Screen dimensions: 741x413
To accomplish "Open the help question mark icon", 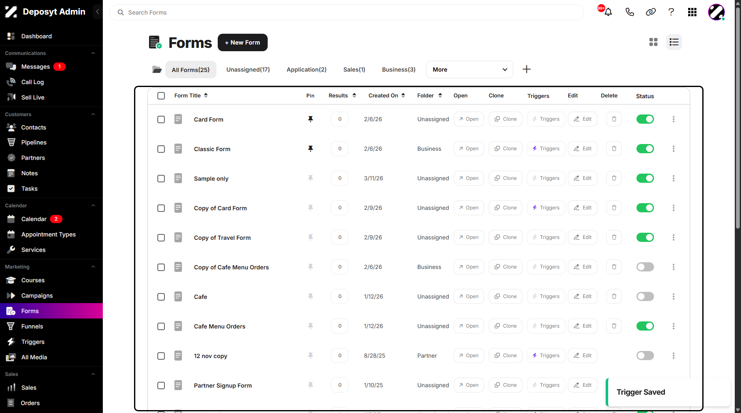I will tap(671, 12).
